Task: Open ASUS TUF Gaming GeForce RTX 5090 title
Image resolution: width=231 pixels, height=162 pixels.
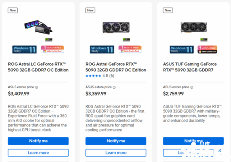Action: [190, 67]
